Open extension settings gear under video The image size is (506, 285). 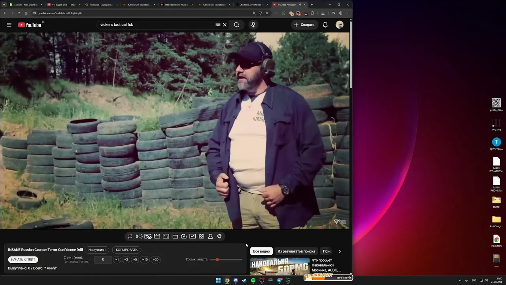pos(219,236)
